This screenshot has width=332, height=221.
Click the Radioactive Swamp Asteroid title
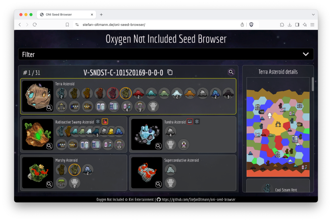(74, 122)
